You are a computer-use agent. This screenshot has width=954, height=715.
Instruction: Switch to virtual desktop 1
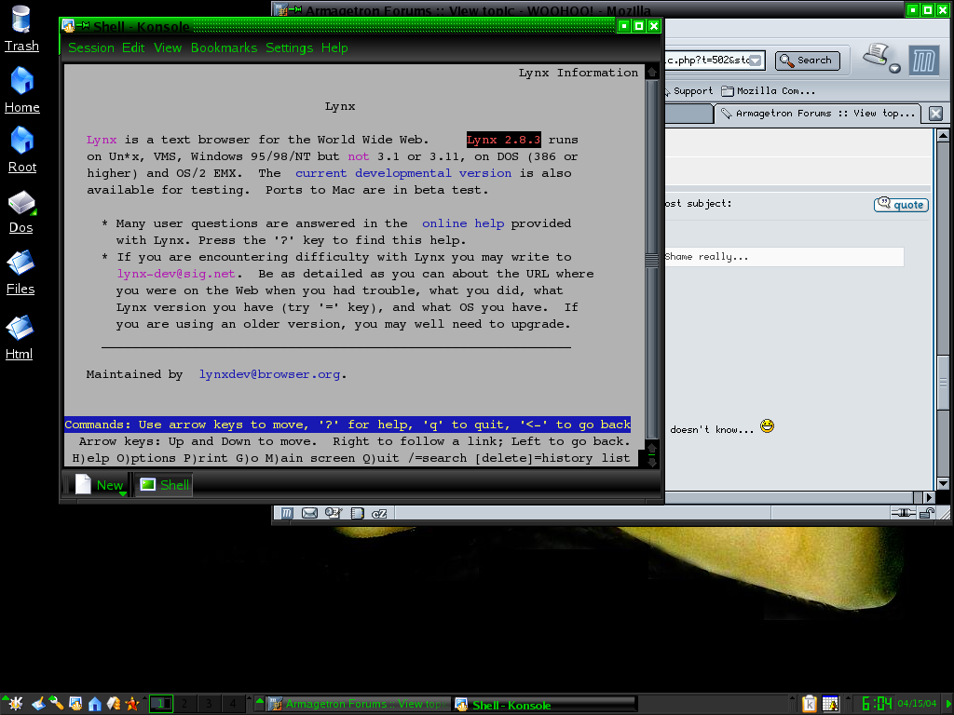click(161, 704)
